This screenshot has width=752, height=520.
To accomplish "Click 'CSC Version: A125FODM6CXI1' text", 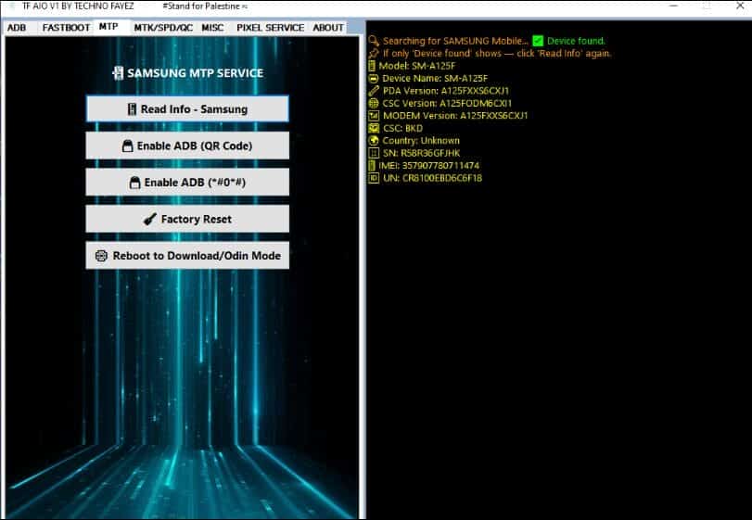I will [x=447, y=103].
